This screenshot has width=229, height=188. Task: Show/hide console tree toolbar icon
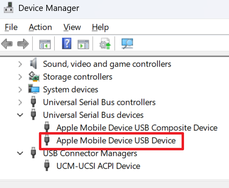pos(45,44)
